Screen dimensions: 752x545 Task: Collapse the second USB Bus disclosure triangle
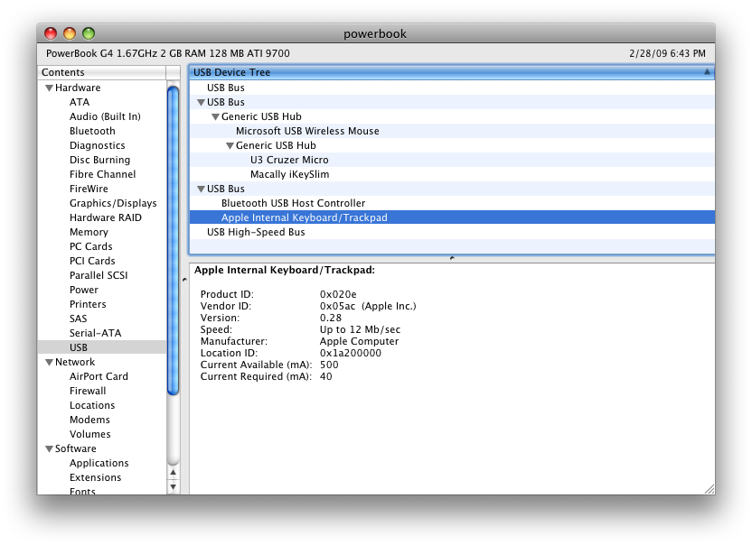tap(201, 103)
